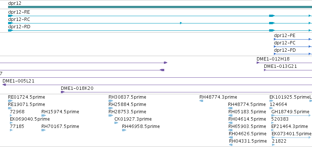312x147 pixels.
Task: Select the CK01927.3prime EST label
Action: (133, 119)
